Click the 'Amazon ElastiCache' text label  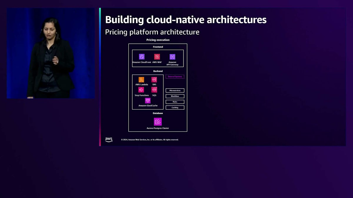[x=148, y=106]
